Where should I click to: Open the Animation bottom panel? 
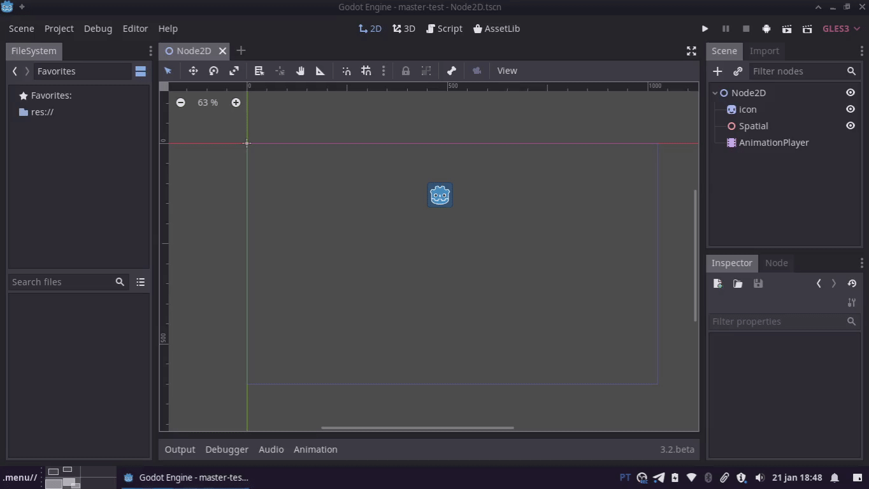pos(315,450)
